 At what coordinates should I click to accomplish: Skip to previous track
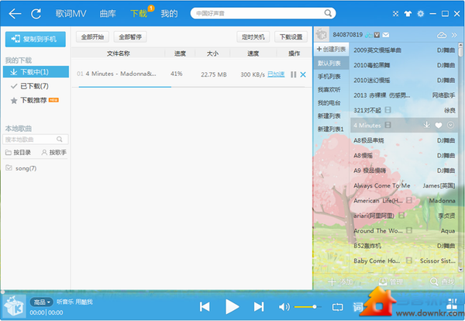[205, 307]
